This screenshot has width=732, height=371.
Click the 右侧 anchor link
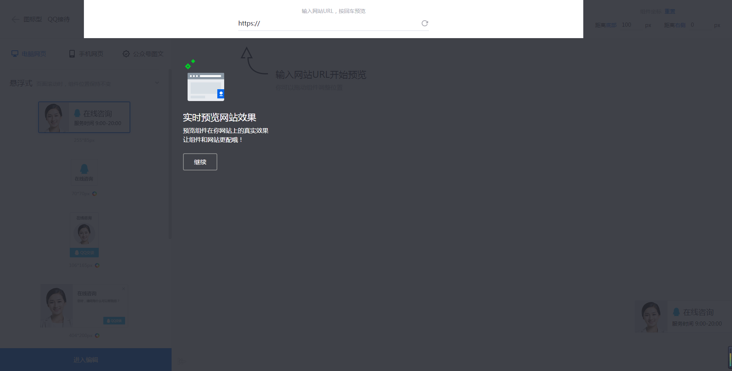[680, 25]
